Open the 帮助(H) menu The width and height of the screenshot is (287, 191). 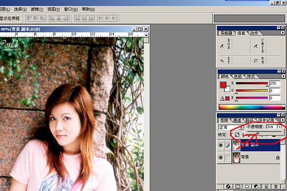(88, 9)
